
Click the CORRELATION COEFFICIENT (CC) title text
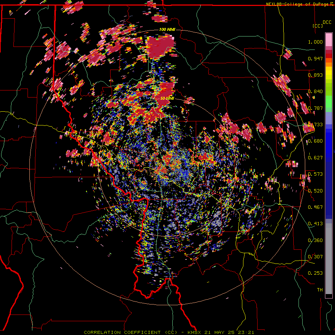click(130, 332)
